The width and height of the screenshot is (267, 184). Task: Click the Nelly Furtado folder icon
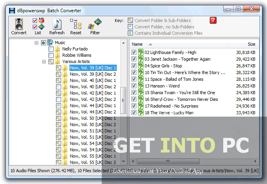click(58, 49)
